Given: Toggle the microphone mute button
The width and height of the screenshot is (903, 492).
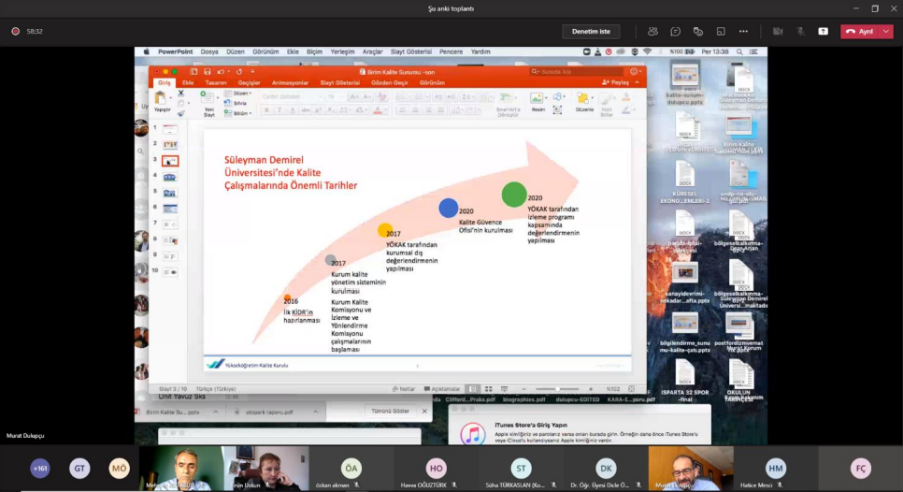Looking at the screenshot, I should pos(800,31).
